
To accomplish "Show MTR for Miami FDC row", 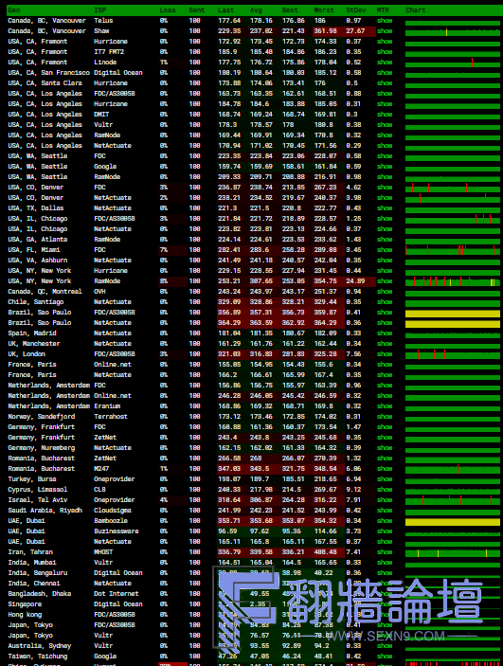I will (x=385, y=250).
